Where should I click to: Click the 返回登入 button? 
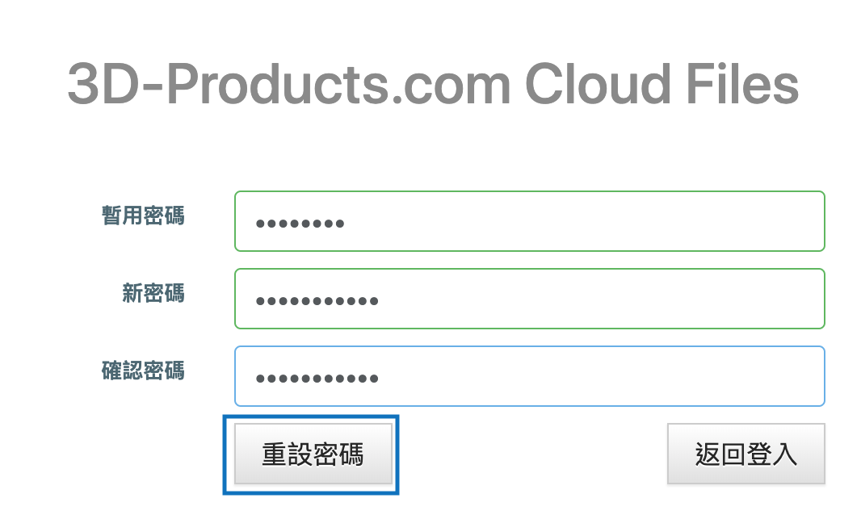tap(745, 454)
